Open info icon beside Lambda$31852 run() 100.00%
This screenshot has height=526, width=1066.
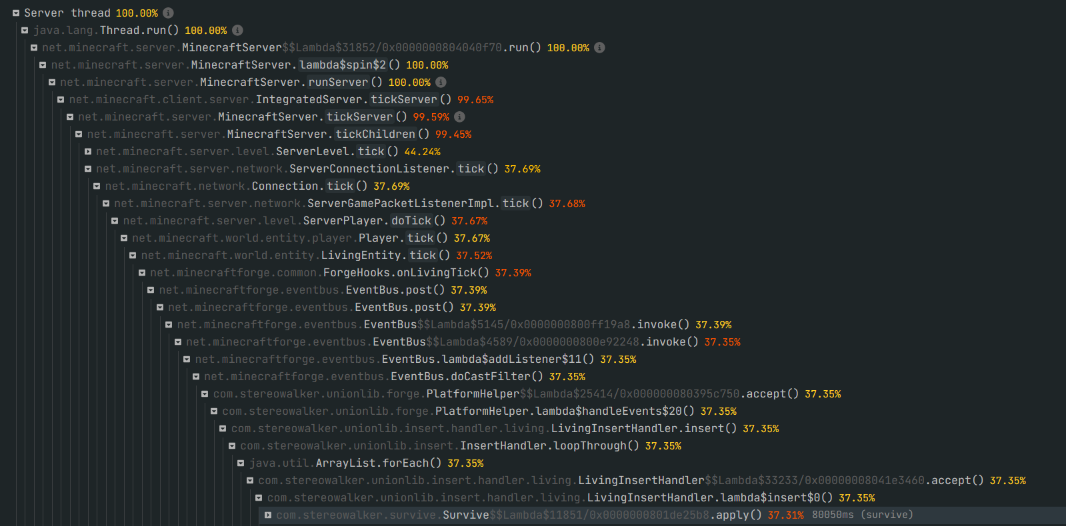point(599,47)
